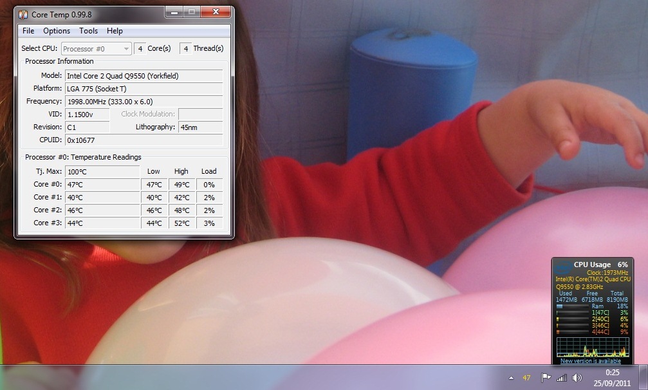Open the Help menu
The height and width of the screenshot is (390, 648).
115,31
